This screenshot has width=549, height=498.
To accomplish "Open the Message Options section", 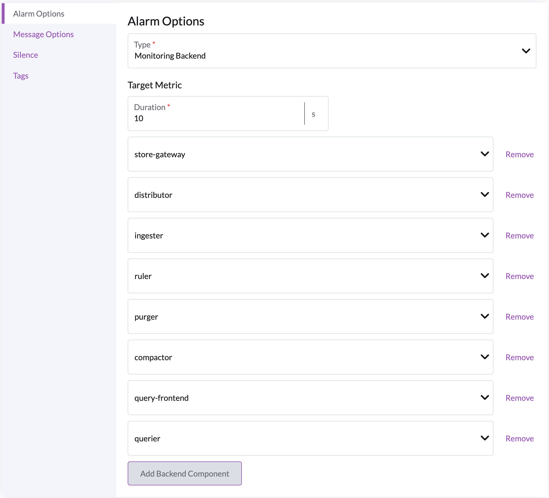I will click(44, 34).
